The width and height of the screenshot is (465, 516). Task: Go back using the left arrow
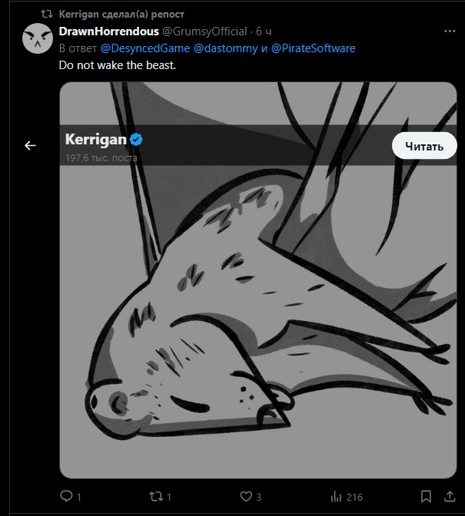coord(31,145)
